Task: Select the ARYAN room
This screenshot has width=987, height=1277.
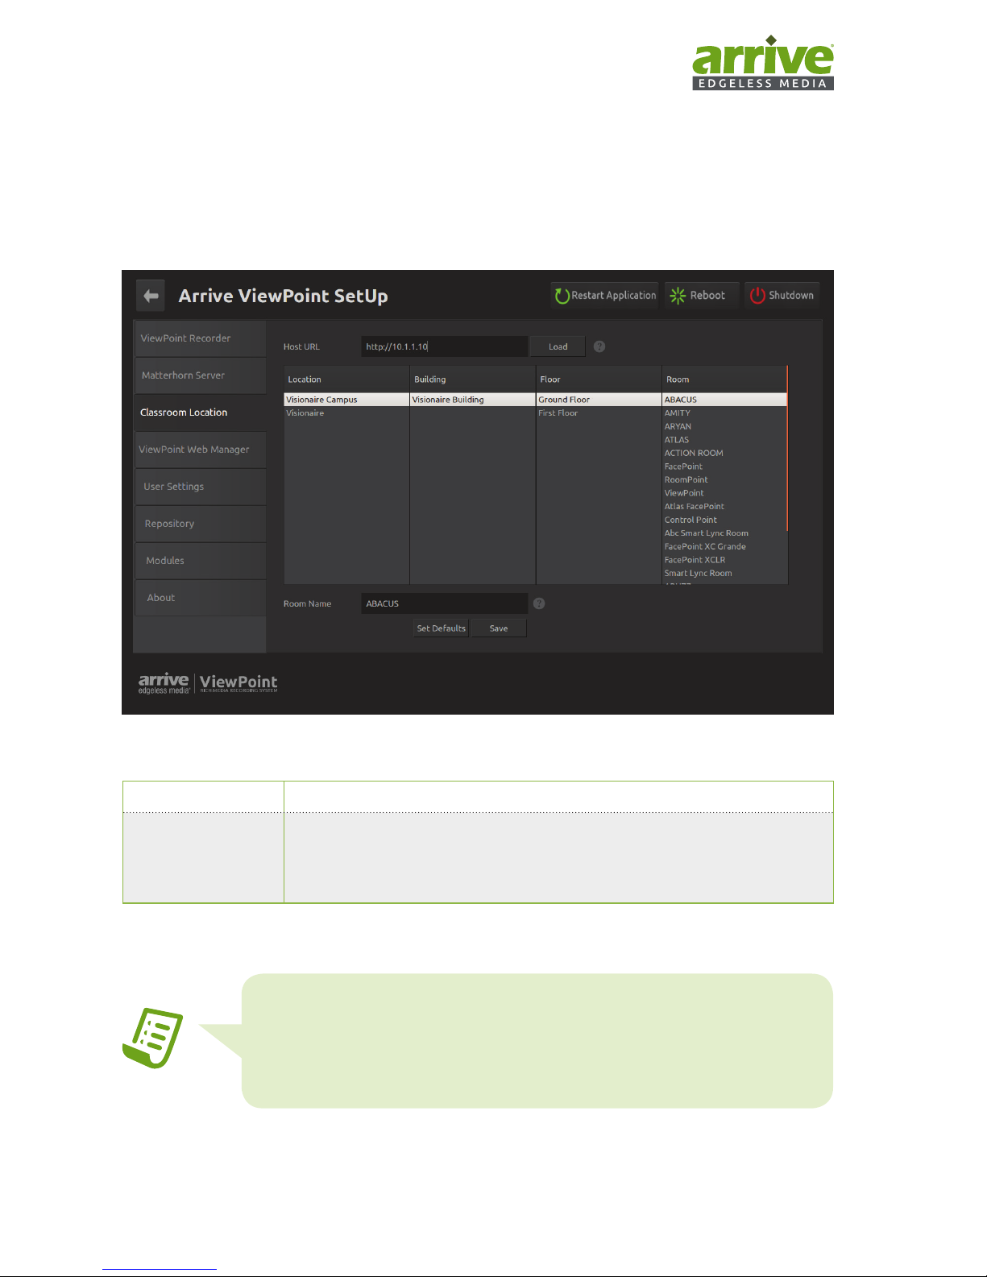Action: [x=724, y=426]
